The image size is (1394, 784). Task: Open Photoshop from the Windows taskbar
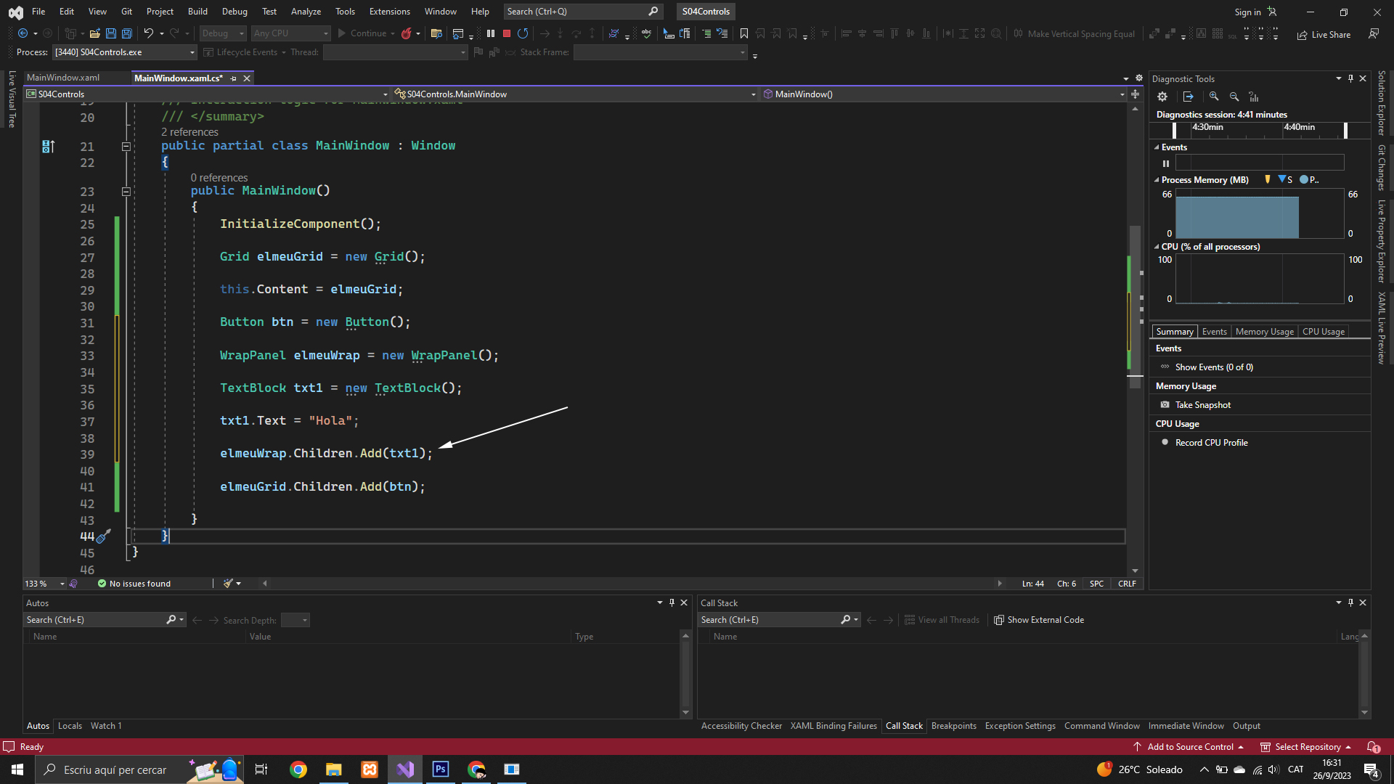440,769
